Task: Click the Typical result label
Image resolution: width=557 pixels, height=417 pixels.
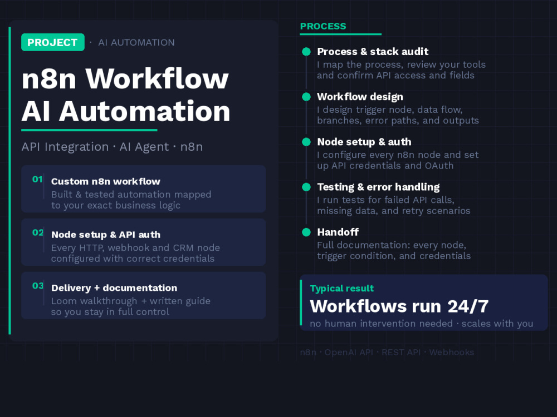Action: coord(342,288)
